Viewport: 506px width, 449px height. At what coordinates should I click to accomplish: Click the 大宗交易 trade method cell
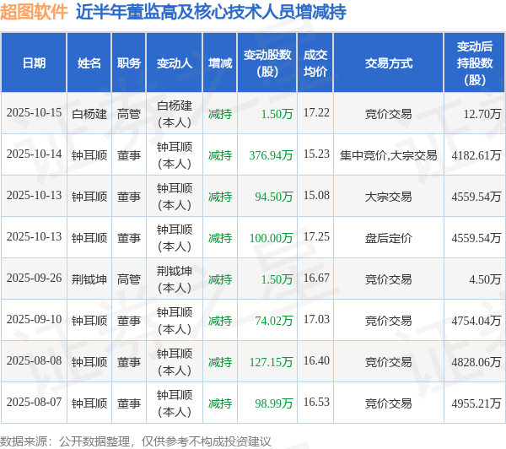point(389,197)
